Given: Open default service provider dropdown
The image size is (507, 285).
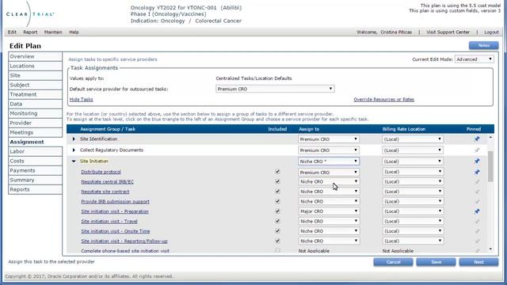Looking at the screenshot, I should tap(275, 89).
